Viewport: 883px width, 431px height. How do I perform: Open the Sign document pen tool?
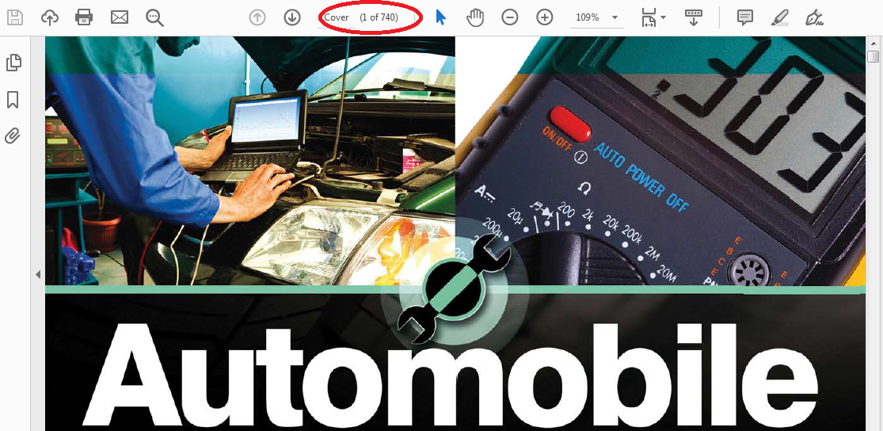814,17
